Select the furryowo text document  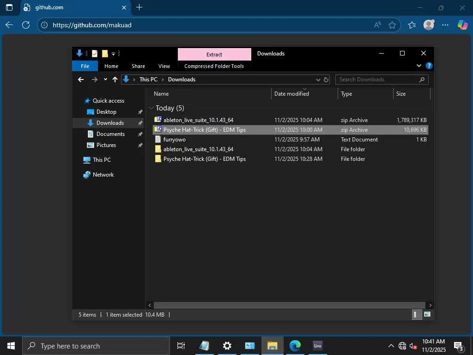tap(290, 140)
